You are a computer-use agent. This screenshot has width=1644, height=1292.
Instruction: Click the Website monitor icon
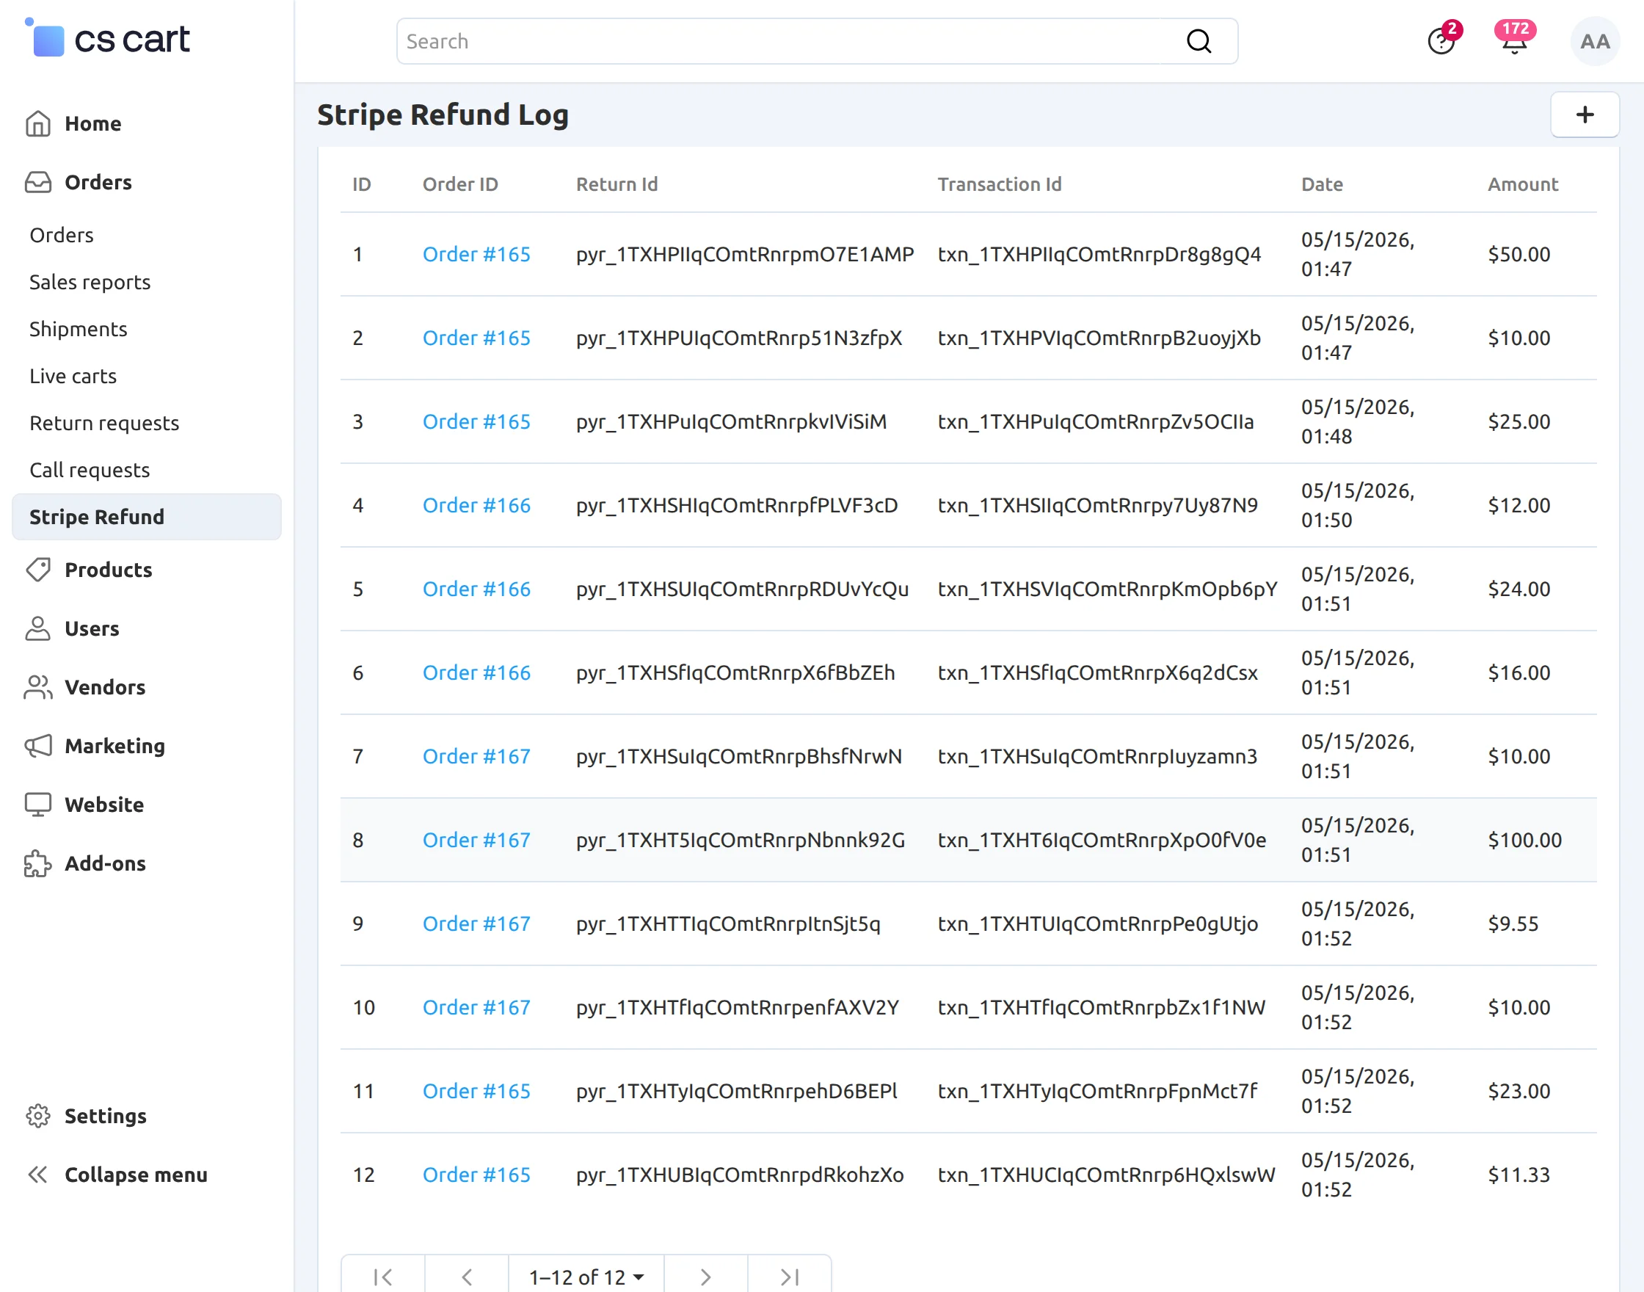(x=38, y=804)
